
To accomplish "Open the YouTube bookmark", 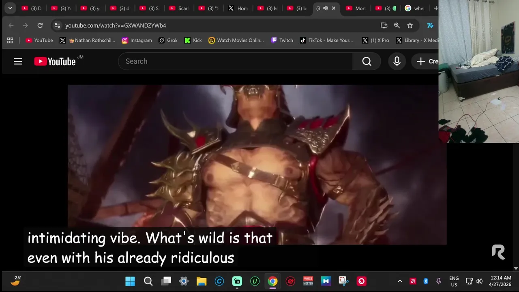I will click(39, 40).
